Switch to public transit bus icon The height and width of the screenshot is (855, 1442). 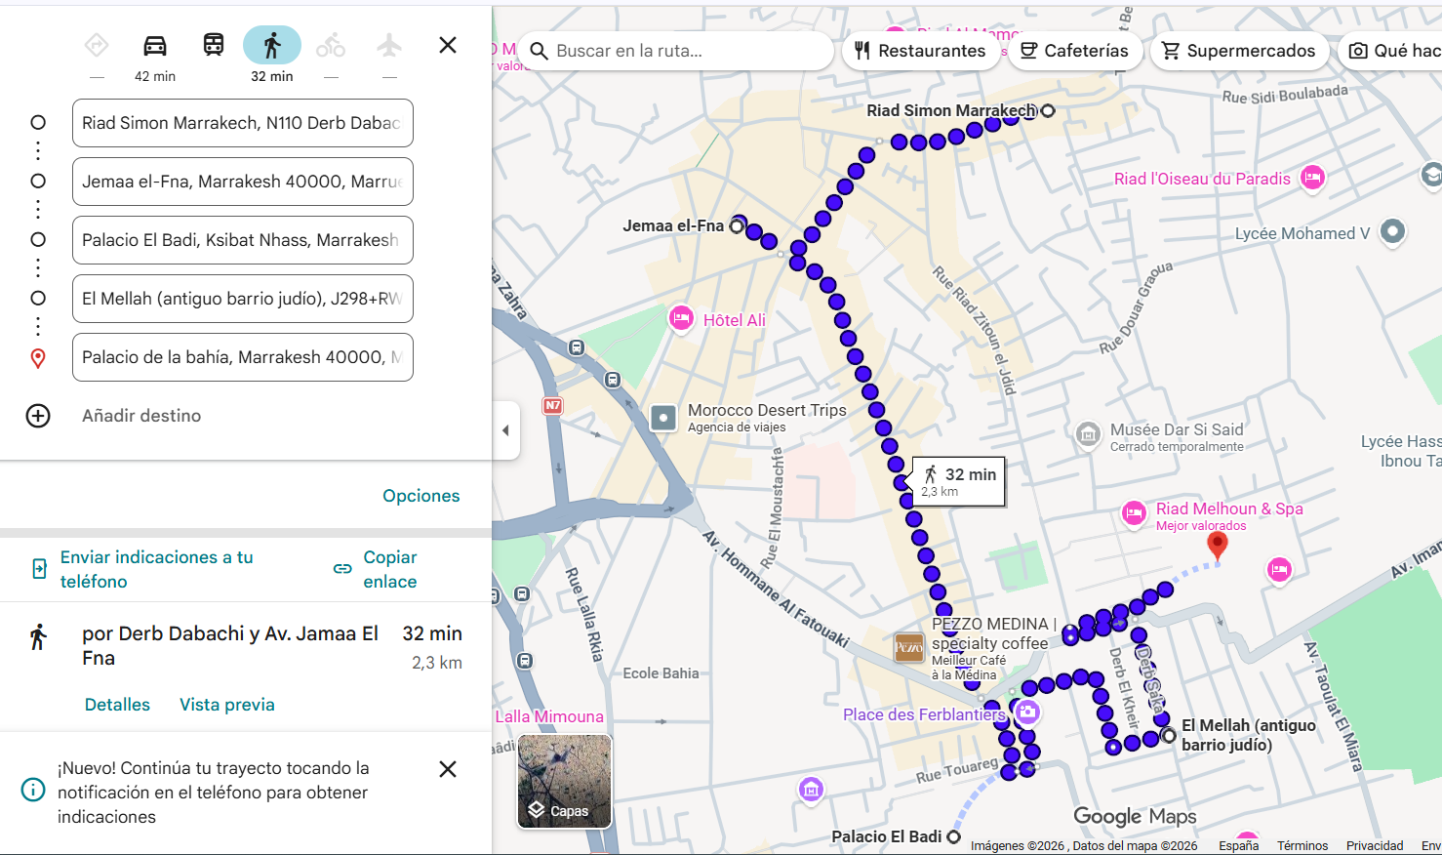pyautogui.click(x=214, y=46)
